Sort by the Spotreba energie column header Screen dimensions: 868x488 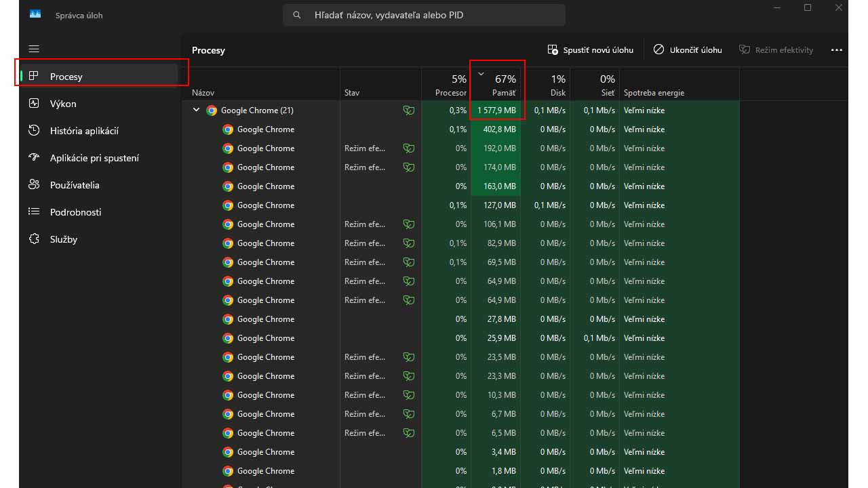pyautogui.click(x=679, y=84)
